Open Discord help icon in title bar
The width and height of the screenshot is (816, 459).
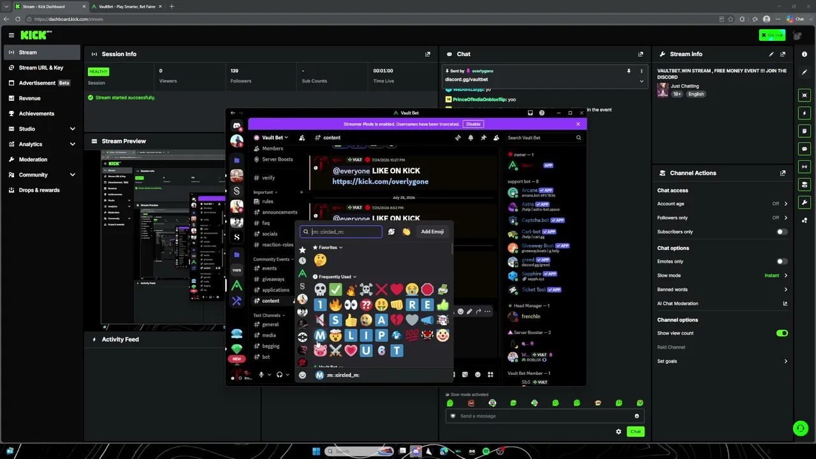pos(542,113)
